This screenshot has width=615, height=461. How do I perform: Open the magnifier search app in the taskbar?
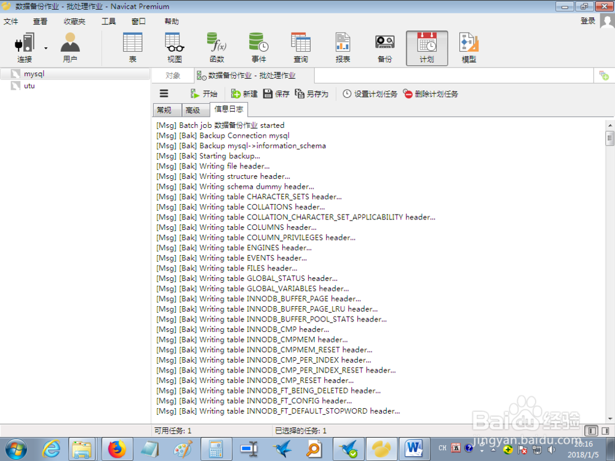(x=314, y=449)
